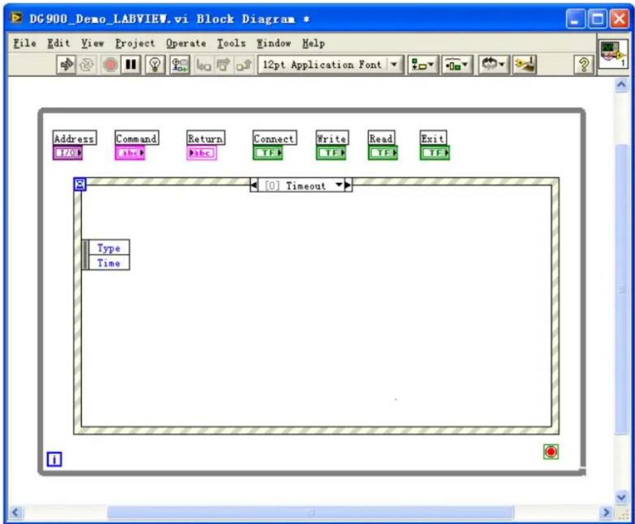Click the Step Out button
The width and height of the screenshot is (635, 524).
pos(244,65)
